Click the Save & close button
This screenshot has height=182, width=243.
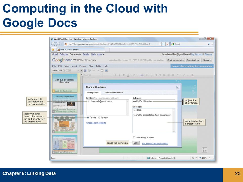[193, 60]
